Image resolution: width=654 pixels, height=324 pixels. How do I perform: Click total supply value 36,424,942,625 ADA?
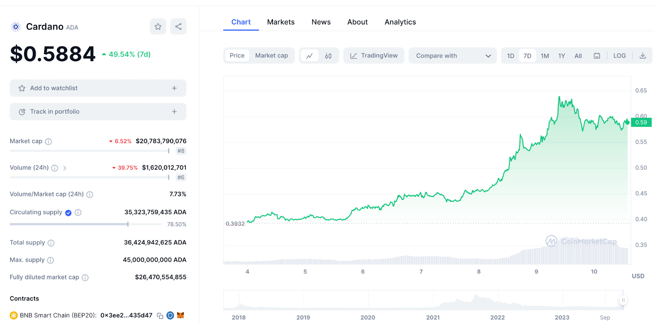pos(155,242)
